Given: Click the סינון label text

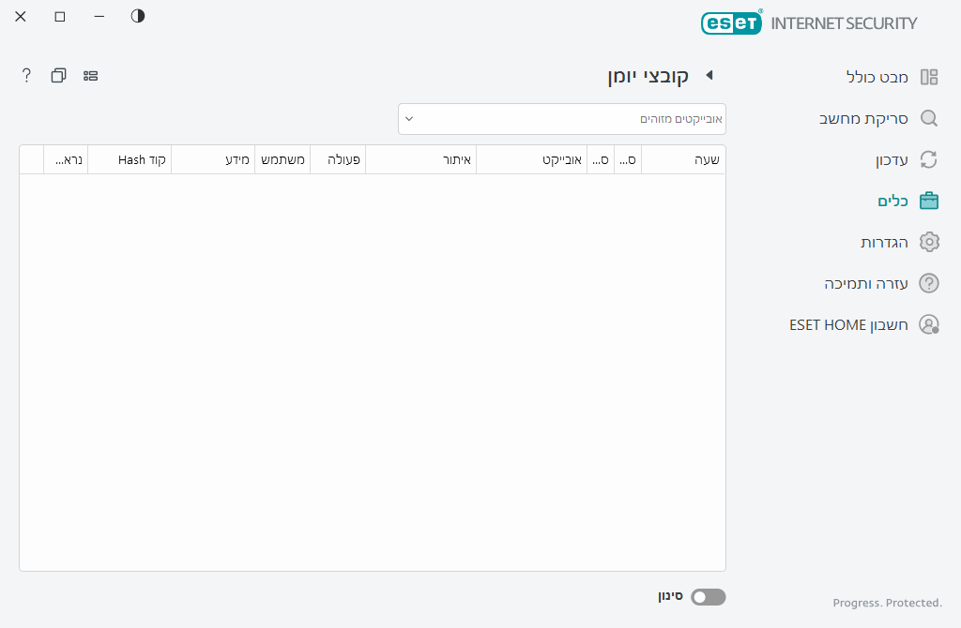Looking at the screenshot, I should 670,596.
